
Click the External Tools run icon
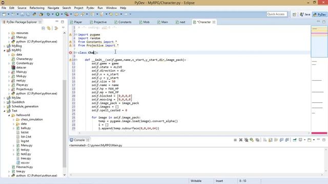click(x=67, y=14)
